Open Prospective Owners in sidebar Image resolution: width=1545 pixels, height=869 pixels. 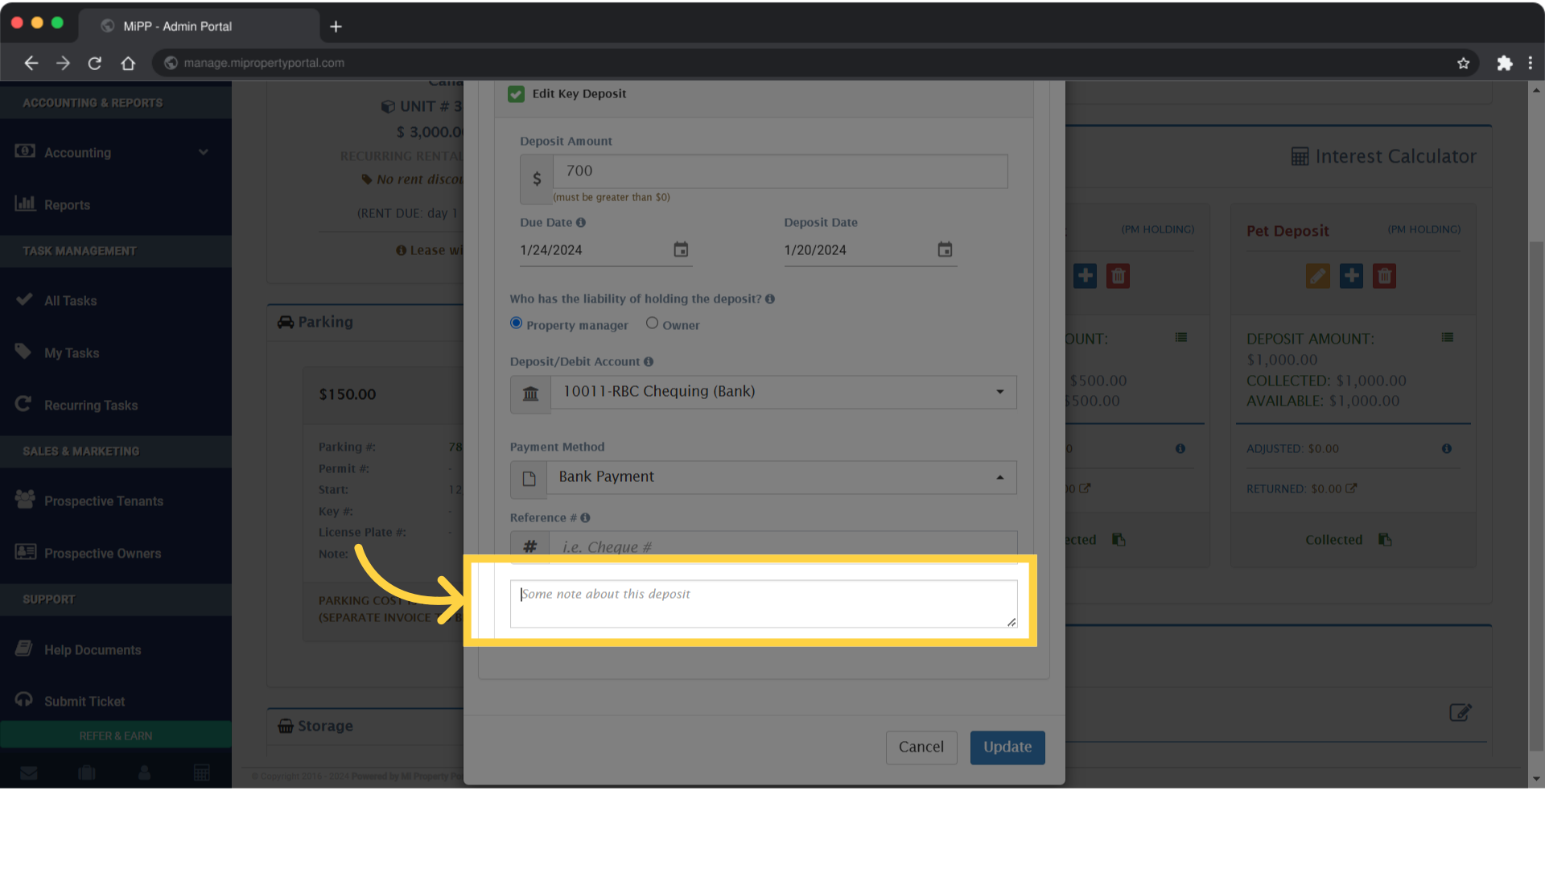116,554
